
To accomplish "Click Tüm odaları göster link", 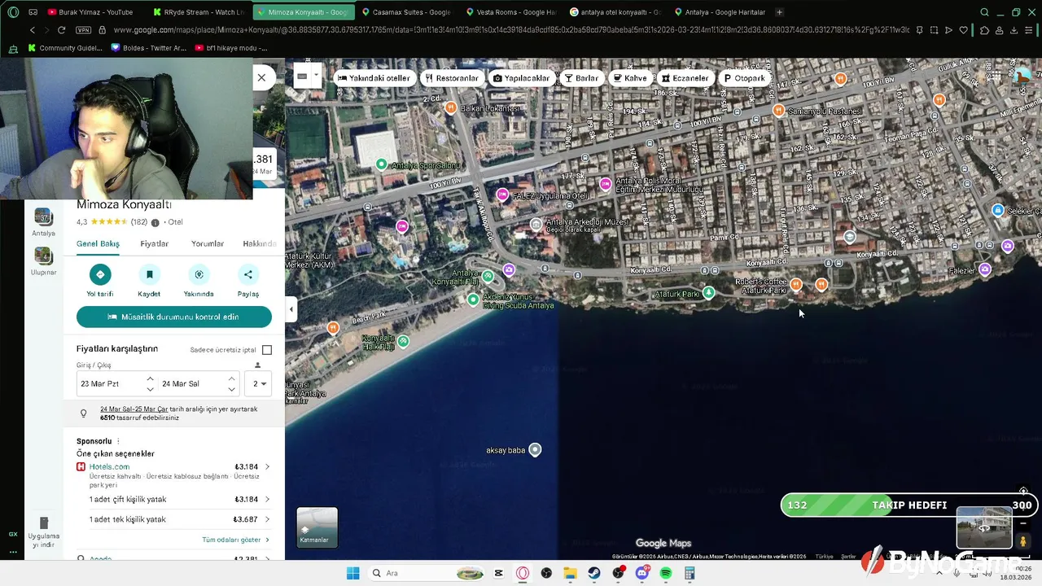I will point(235,540).
